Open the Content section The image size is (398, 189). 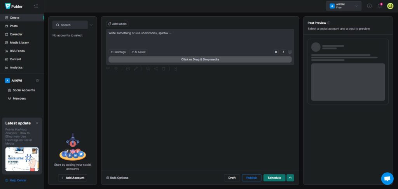(22, 59)
